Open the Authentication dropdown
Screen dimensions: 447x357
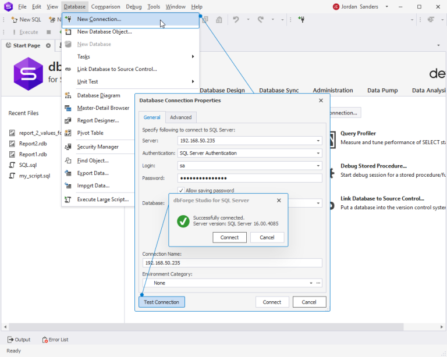point(318,153)
